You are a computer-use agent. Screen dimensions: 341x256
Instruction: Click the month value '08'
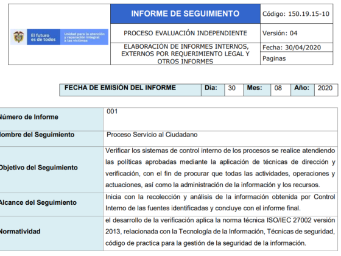(278, 88)
